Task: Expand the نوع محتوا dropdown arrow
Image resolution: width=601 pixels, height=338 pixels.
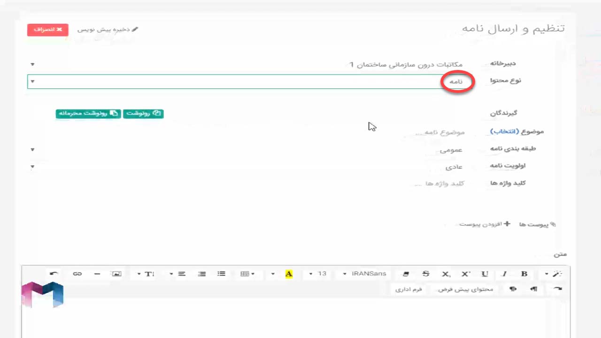Action: [32, 81]
